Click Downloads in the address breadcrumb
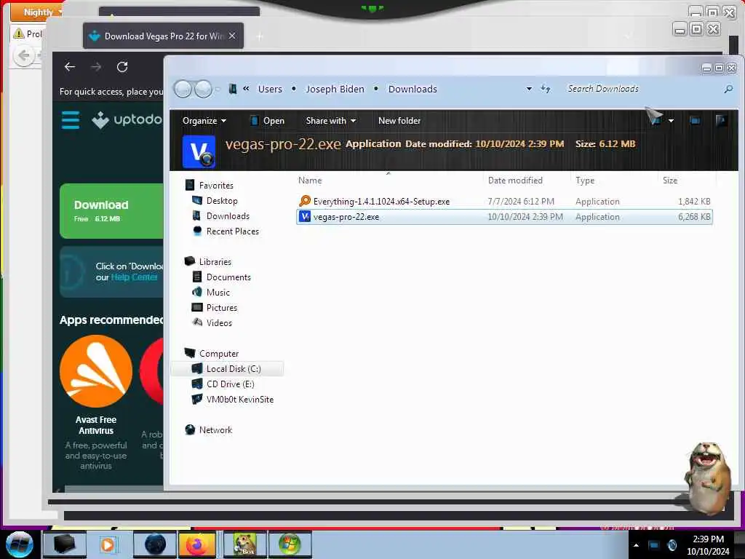The width and height of the screenshot is (745, 559). point(413,89)
